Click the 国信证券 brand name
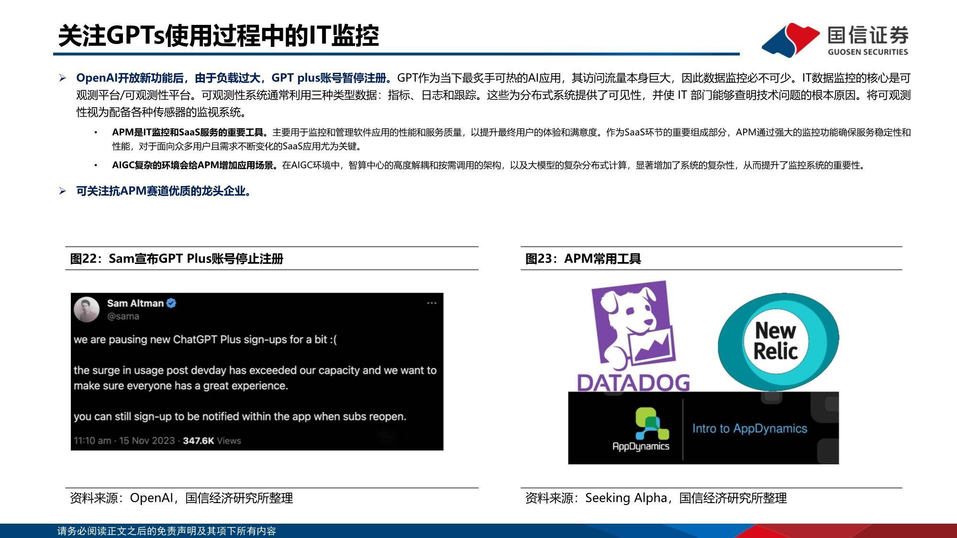The width and height of the screenshot is (957, 538). 868,35
